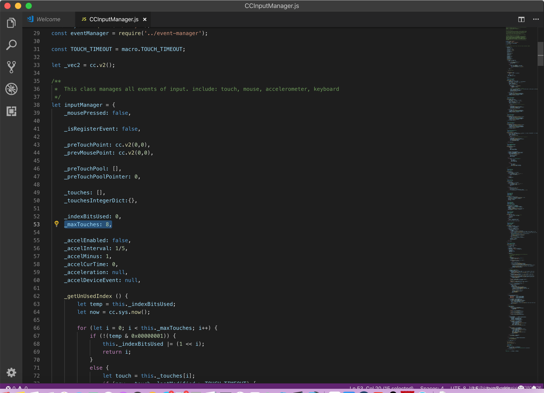
Task: Close the CCInputManager.js tab
Action: point(145,19)
